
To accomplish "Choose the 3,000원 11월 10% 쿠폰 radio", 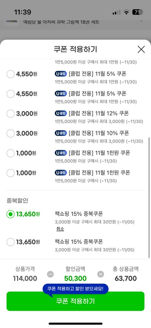I will point(11,133).
